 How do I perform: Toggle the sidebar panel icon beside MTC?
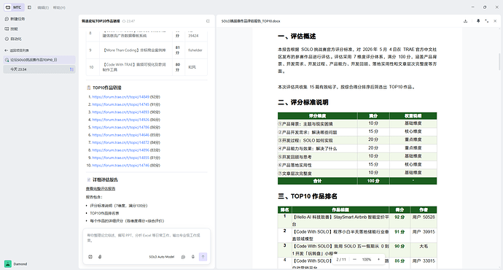pos(29,7)
